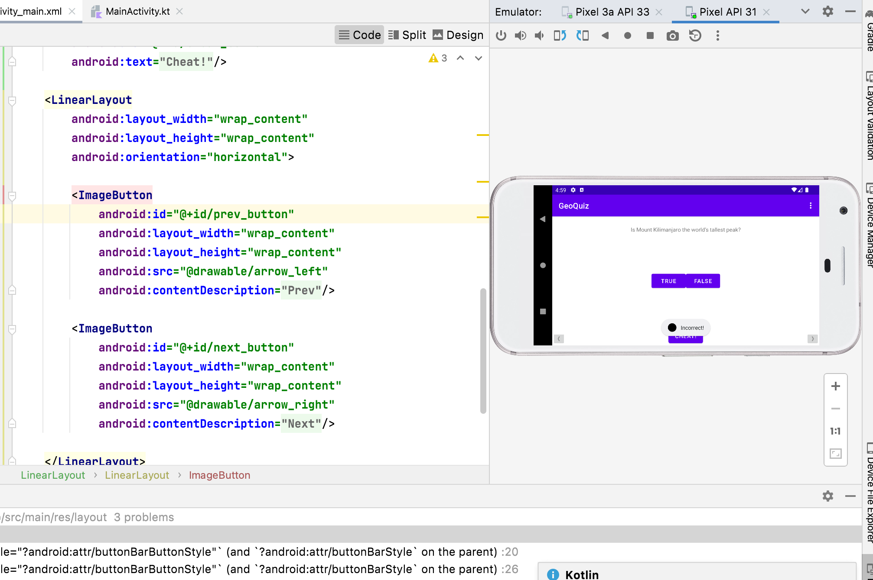Go to next highlighted warning arrow
873x580 pixels.
[x=478, y=58]
